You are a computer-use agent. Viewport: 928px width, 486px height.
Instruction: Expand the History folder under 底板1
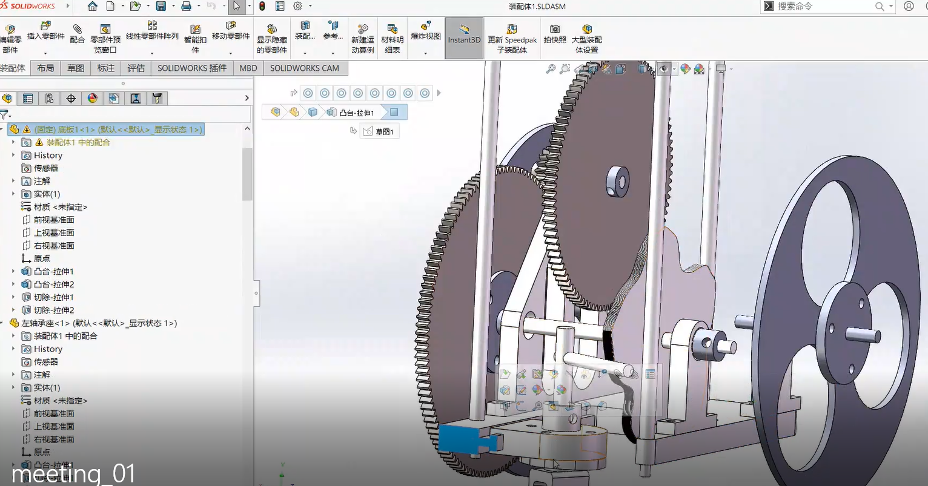click(x=13, y=156)
